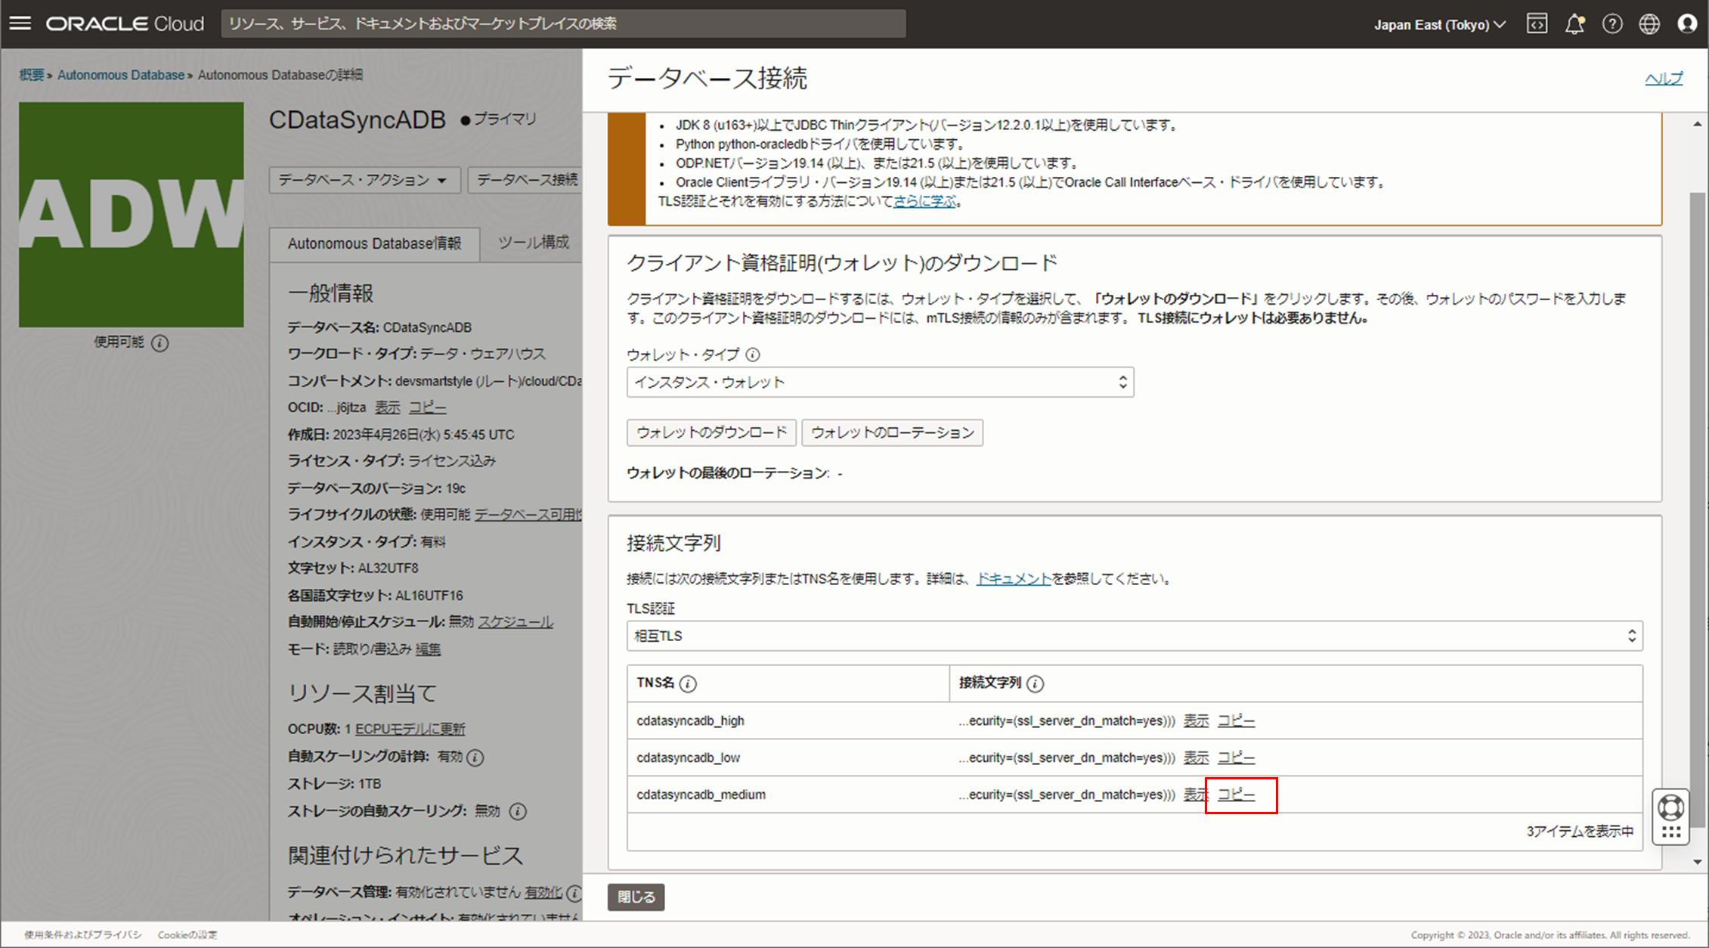This screenshot has width=1709, height=948.
Task: Click the データベース可用性 link
Action: click(528, 515)
